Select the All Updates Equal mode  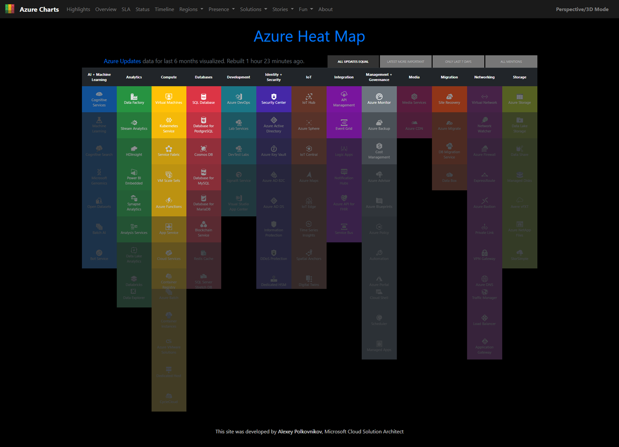tap(353, 61)
